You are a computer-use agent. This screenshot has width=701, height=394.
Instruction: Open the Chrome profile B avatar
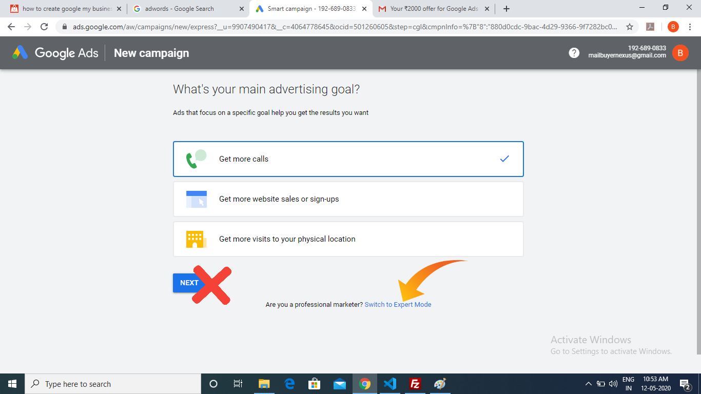[x=673, y=27]
